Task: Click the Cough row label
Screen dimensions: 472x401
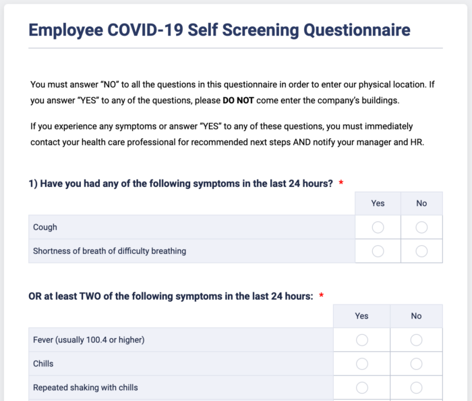Action: coord(45,228)
